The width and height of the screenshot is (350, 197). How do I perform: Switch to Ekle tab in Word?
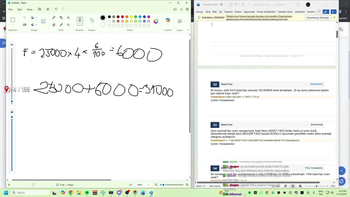click(x=215, y=12)
